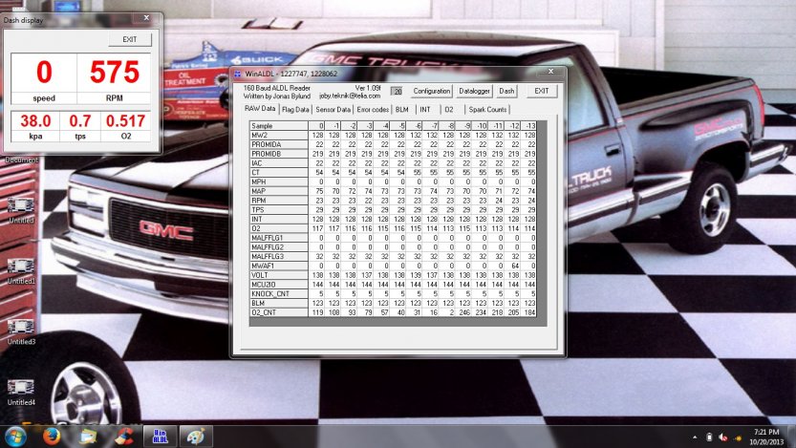The image size is (796, 448).
Task: Click the TPS row label in table
Action: [x=279, y=209]
